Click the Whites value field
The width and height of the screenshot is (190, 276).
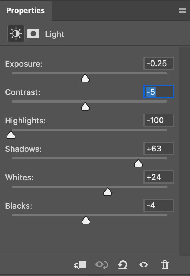point(159,177)
